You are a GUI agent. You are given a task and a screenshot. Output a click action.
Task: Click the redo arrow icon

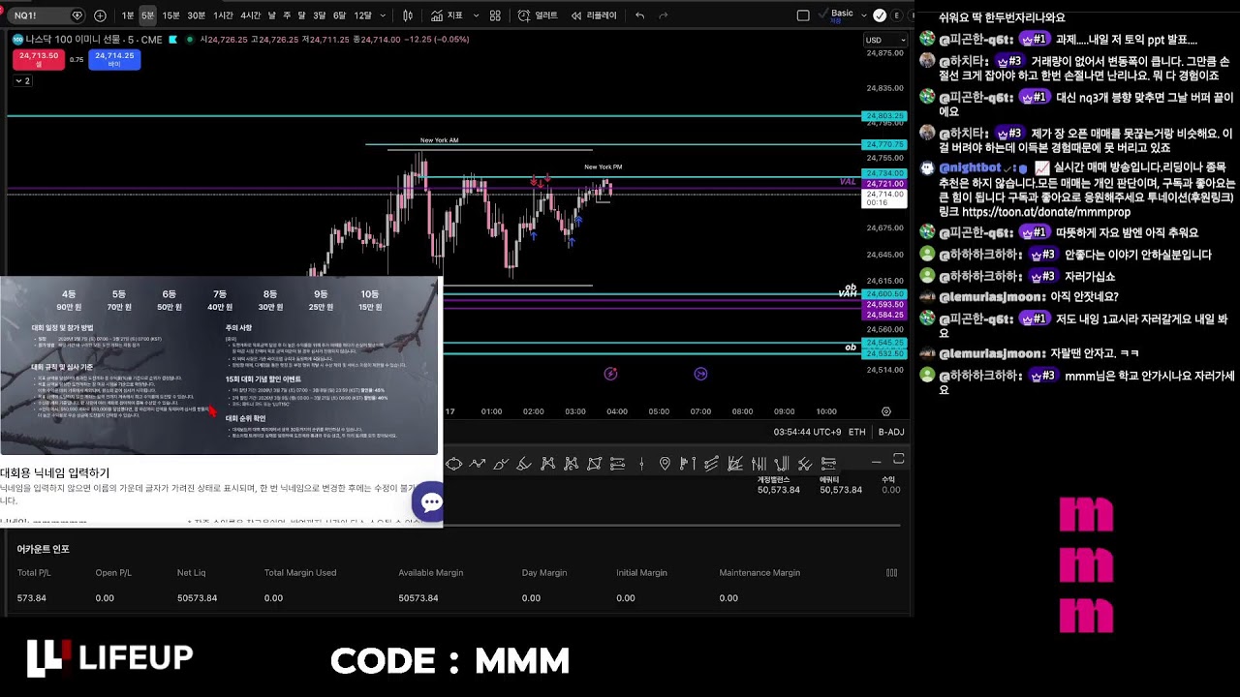pos(664,15)
